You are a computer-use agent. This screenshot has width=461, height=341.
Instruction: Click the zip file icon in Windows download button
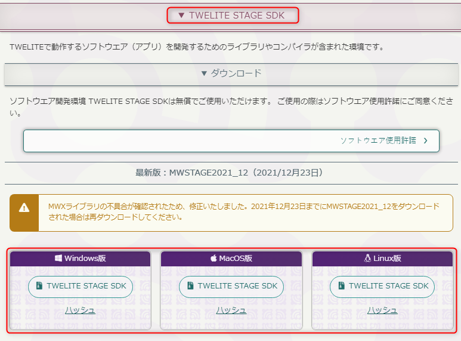(39, 285)
